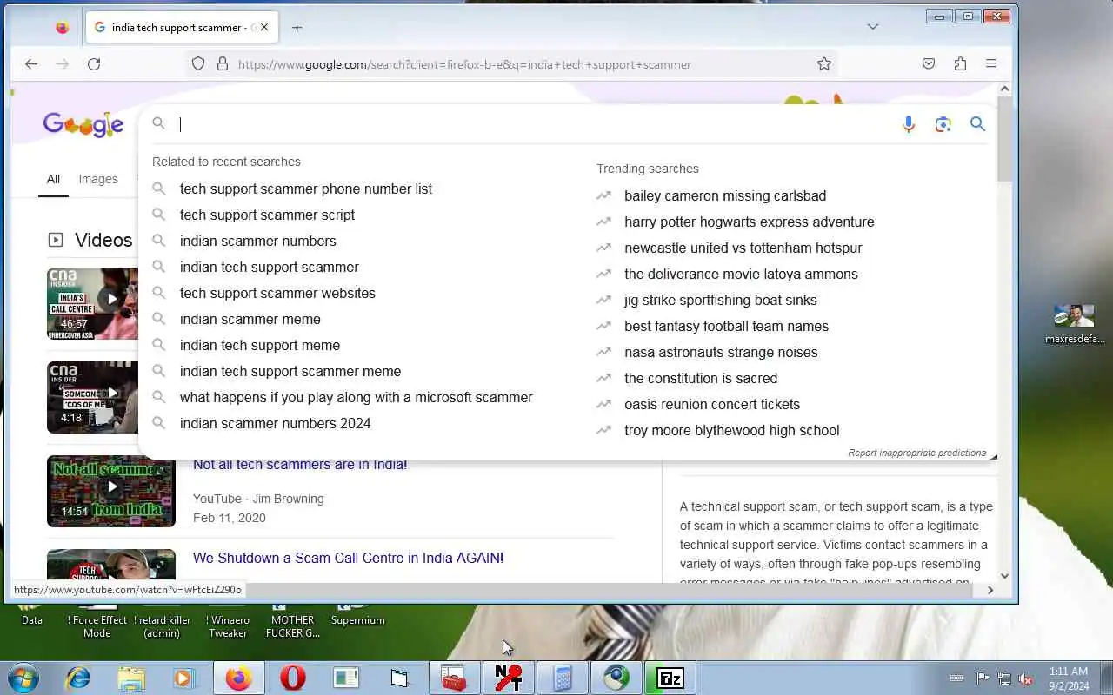Viewport: 1113px width, 695px height.
Task: Open the Save to Pocket icon
Action: (929, 63)
